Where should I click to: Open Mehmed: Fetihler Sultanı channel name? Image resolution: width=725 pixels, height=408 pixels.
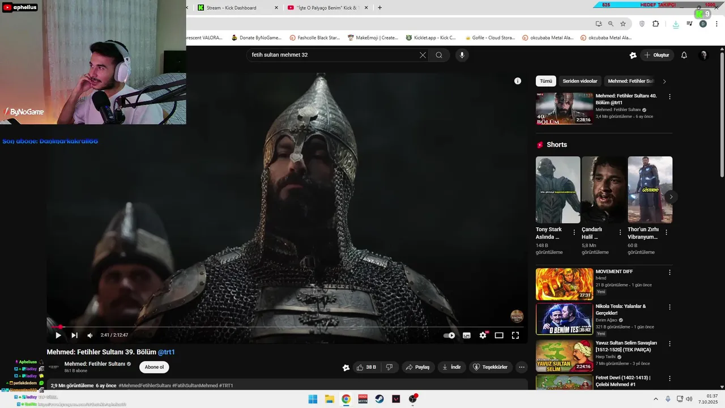pyautogui.click(x=95, y=364)
